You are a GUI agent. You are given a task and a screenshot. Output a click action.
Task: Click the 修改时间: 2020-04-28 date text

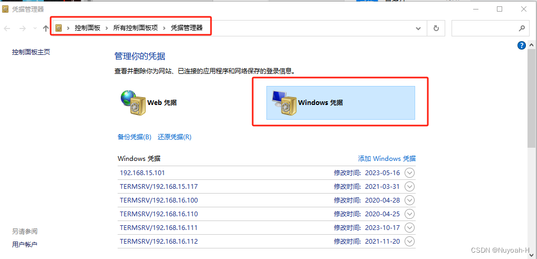coord(367,200)
